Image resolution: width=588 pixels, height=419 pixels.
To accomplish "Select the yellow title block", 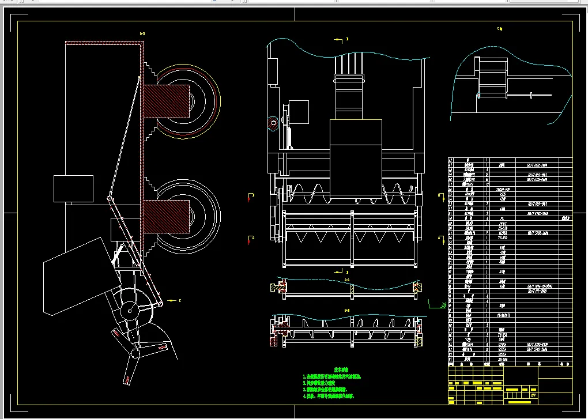I will 510,386.
